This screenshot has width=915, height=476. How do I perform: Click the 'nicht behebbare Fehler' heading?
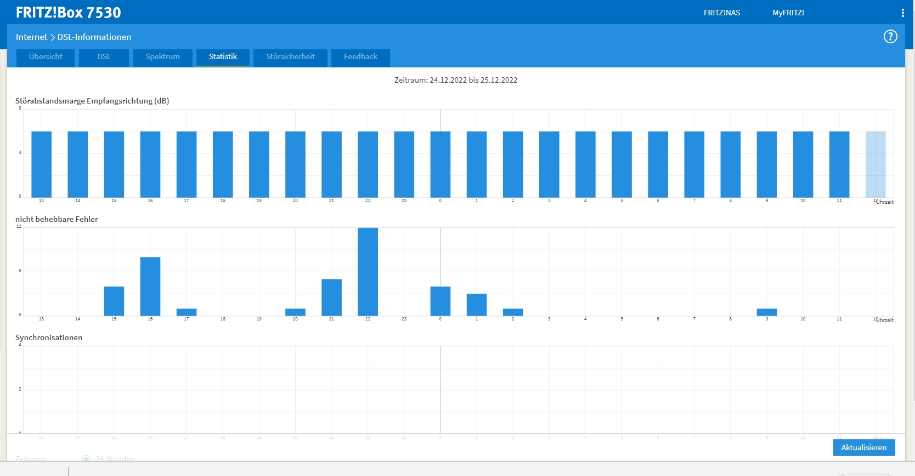57,219
